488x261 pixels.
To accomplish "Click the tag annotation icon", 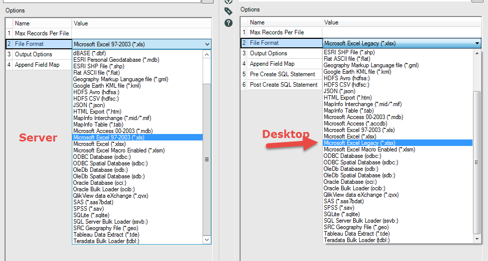I will click(229, 11).
